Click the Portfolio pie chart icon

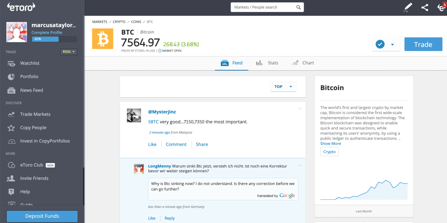[x=11, y=77]
